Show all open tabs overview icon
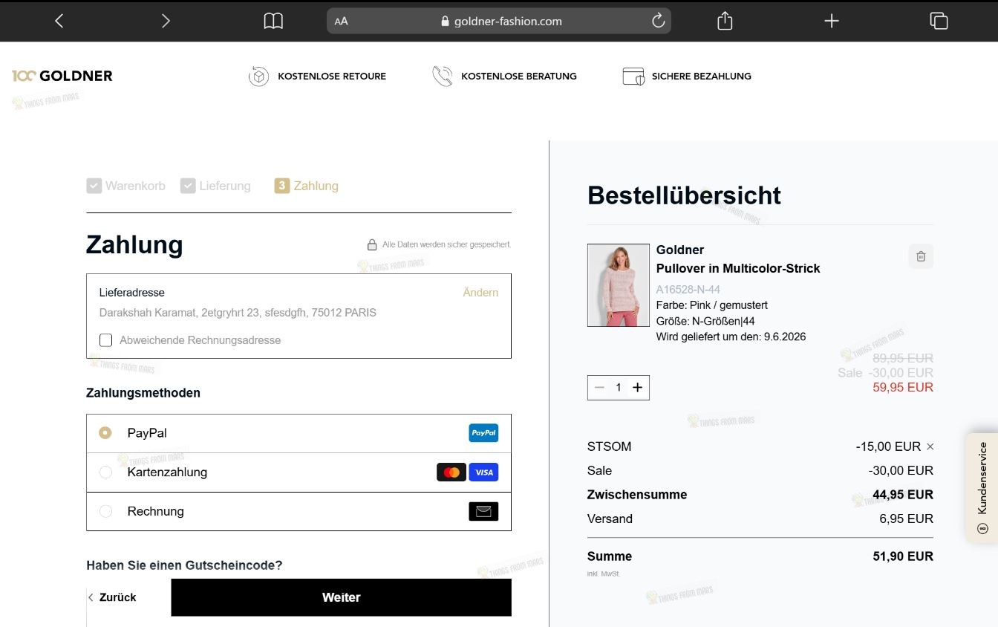The width and height of the screenshot is (998, 627). [939, 21]
